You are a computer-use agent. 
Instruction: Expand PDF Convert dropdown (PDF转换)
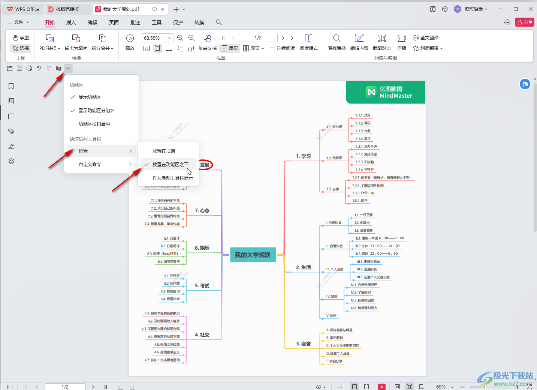pos(49,48)
